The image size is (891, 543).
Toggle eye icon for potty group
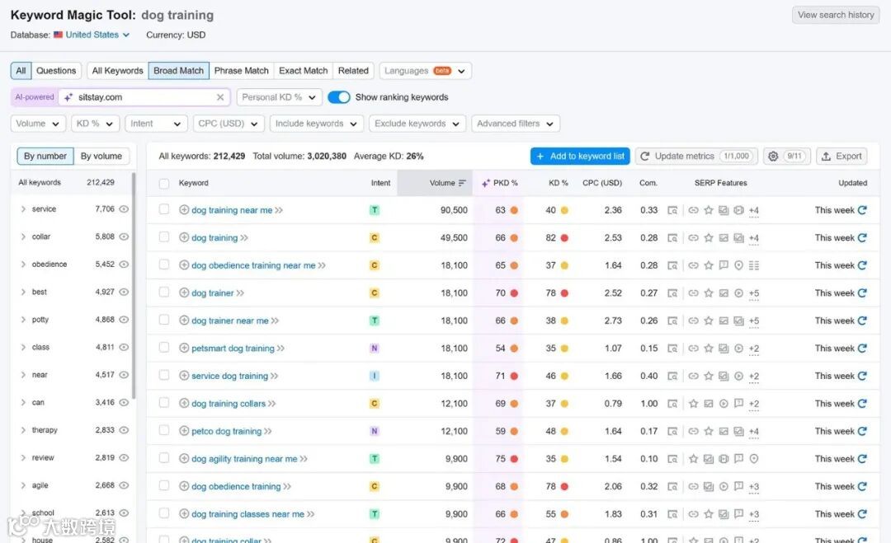click(x=124, y=320)
